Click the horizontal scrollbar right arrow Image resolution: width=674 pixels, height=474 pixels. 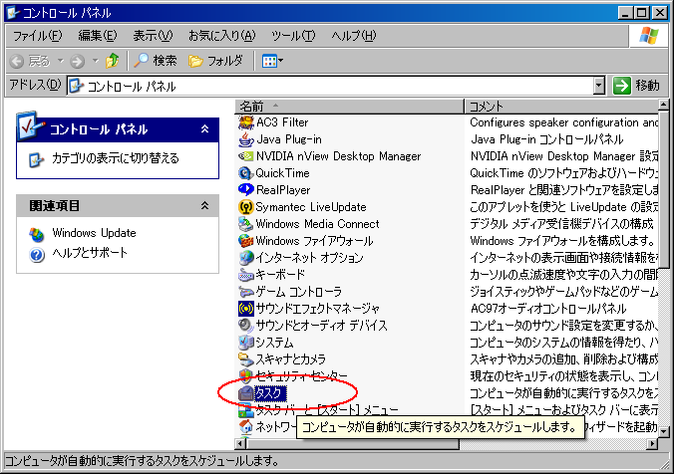(653, 443)
